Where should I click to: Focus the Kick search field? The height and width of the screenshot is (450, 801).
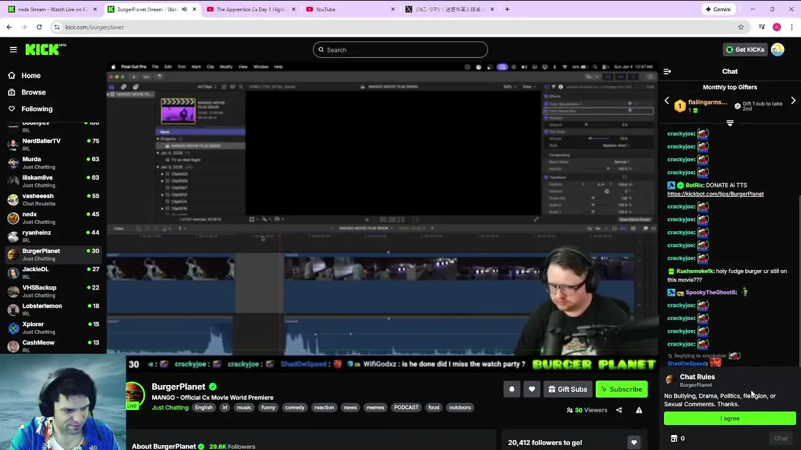click(400, 50)
